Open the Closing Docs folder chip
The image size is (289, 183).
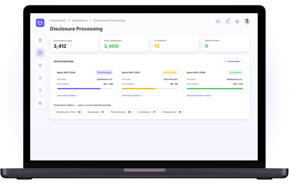coord(172,112)
